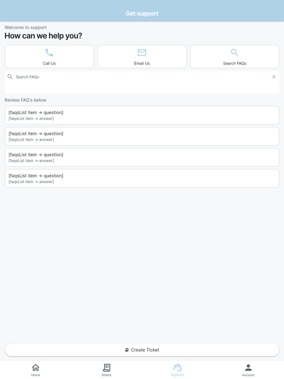Click the Create Ticket button
Image resolution: width=284 pixels, height=379 pixels.
142,350
